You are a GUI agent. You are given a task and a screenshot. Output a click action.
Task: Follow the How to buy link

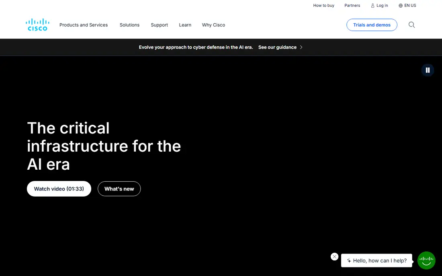point(323,5)
